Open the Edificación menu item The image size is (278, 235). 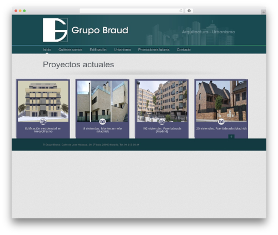tap(98, 49)
